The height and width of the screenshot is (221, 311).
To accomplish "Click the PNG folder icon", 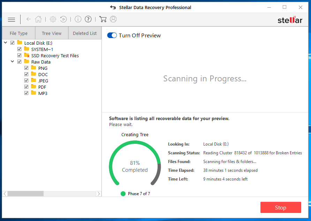I will (33, 68).
